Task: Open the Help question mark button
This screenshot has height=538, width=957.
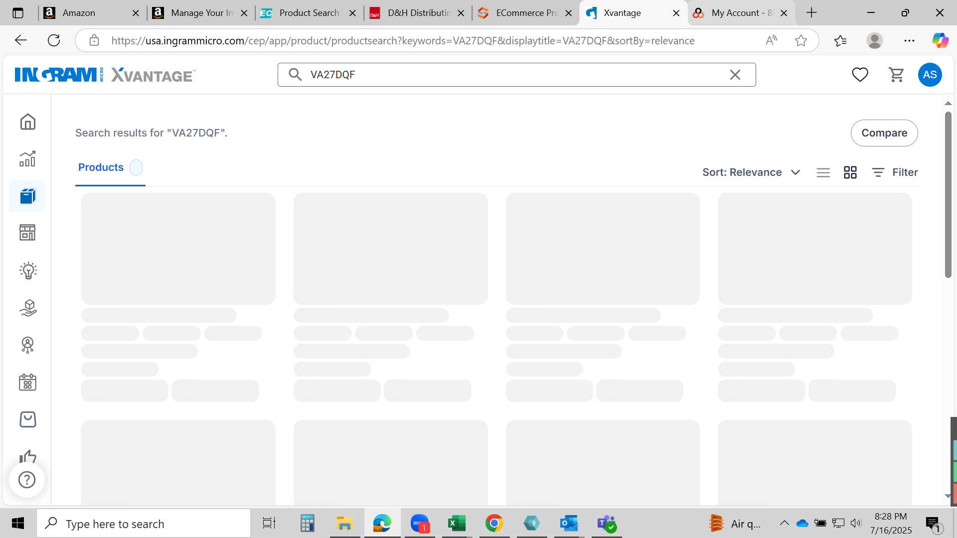Action: [27, 480]
